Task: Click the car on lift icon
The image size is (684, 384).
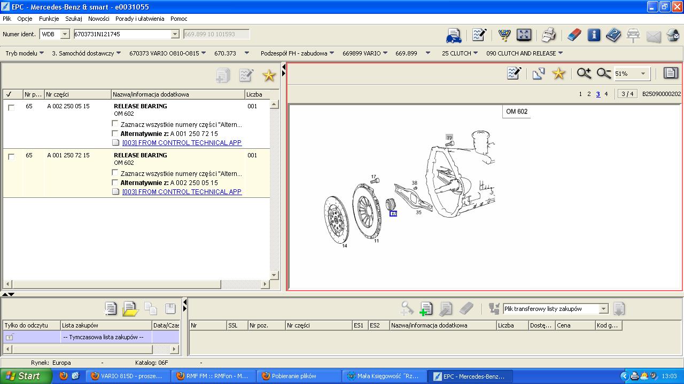Action: (x=633, y=35)
